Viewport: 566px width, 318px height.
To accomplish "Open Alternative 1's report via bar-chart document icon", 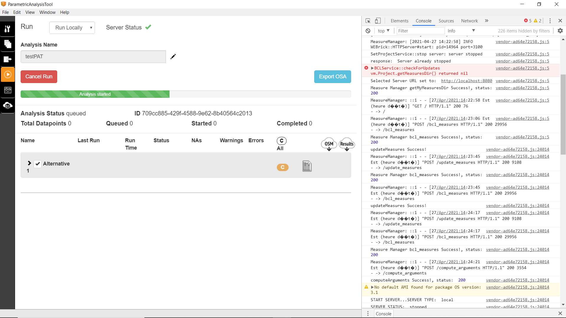I will click(307, 166).
